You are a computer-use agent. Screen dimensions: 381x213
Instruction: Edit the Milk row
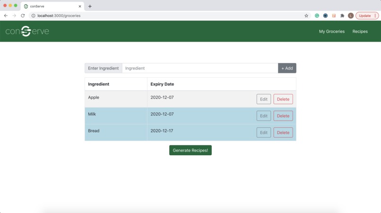264,116
